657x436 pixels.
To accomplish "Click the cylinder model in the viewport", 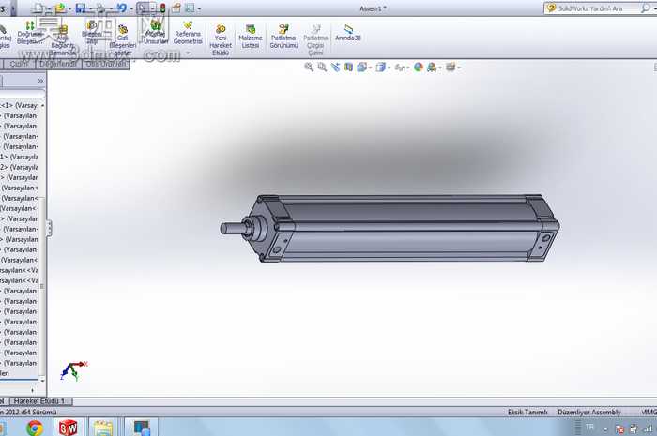I will click(390, 229).
